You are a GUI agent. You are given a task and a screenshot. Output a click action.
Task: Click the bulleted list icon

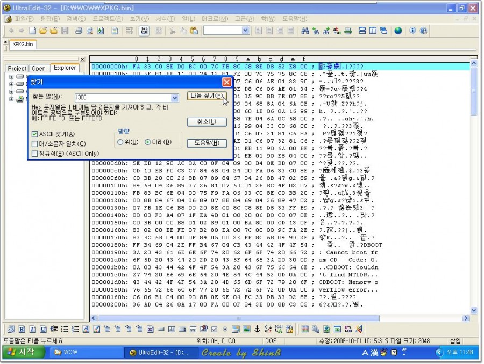(x=65, y=329)
